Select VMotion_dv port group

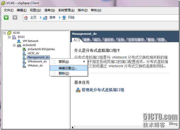click(x=35, y=66)
